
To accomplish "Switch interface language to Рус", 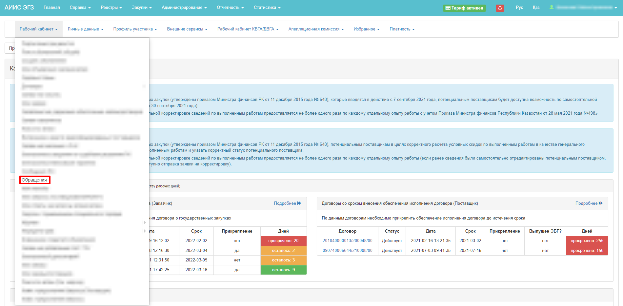I will [x=519, y=8].
